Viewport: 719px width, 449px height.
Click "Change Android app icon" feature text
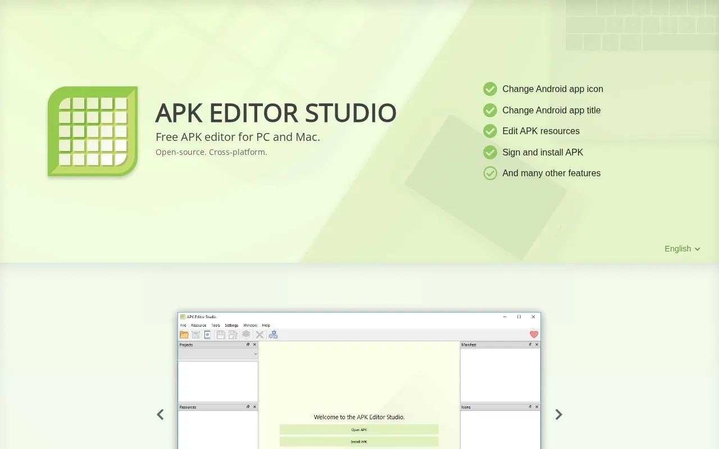[553, 89]
